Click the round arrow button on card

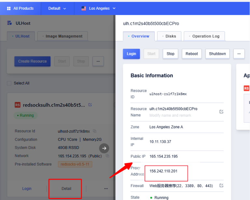(104, 148)
